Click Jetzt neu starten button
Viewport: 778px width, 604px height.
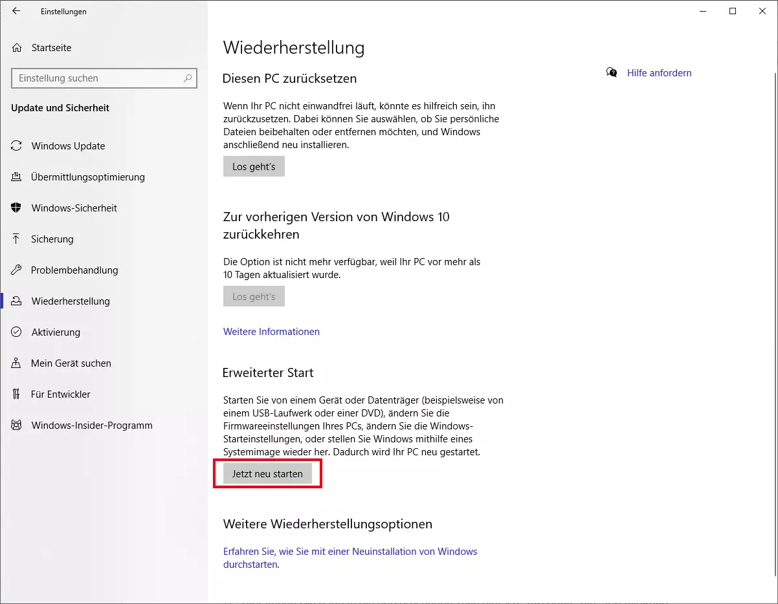pyautogui.click(x=267, y=473)
